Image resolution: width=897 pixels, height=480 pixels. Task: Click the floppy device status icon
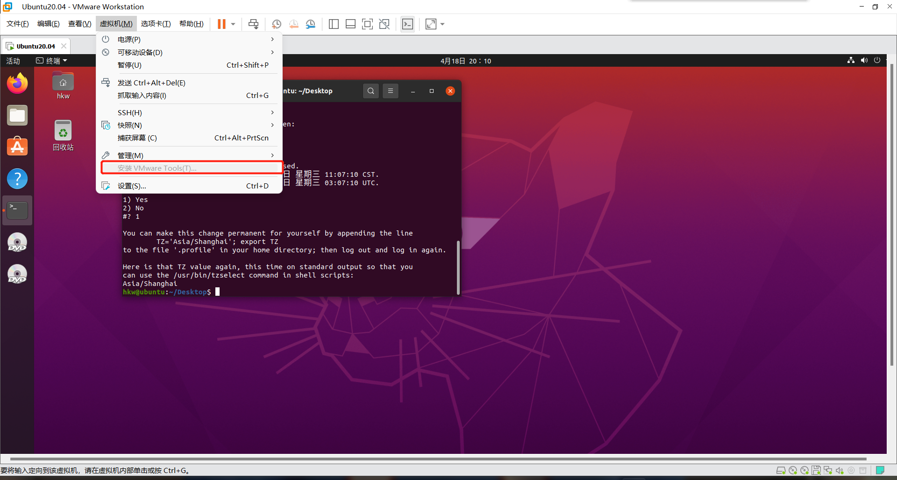coord(816,470)
